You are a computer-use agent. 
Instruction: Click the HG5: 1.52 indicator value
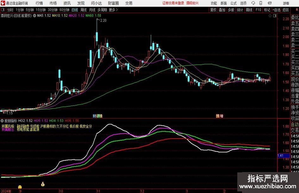coord(41,121)
